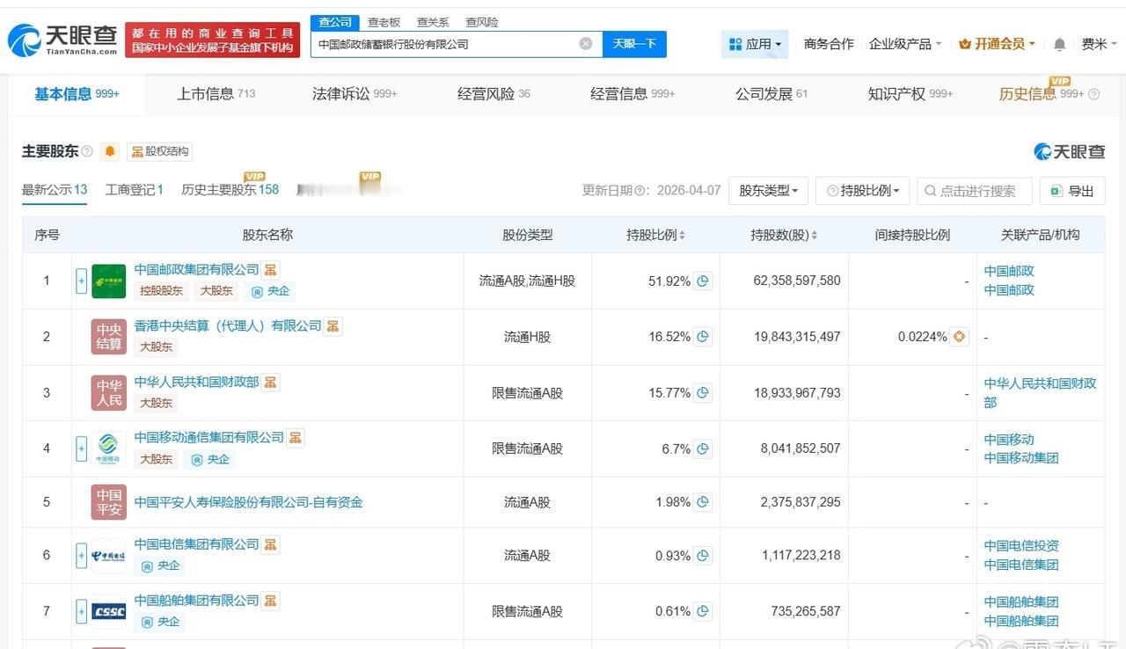Switch to 法律诉讼 tab
Image resolution: width=1126 pixels, height=649 pixels.
(x=355, y=94)
